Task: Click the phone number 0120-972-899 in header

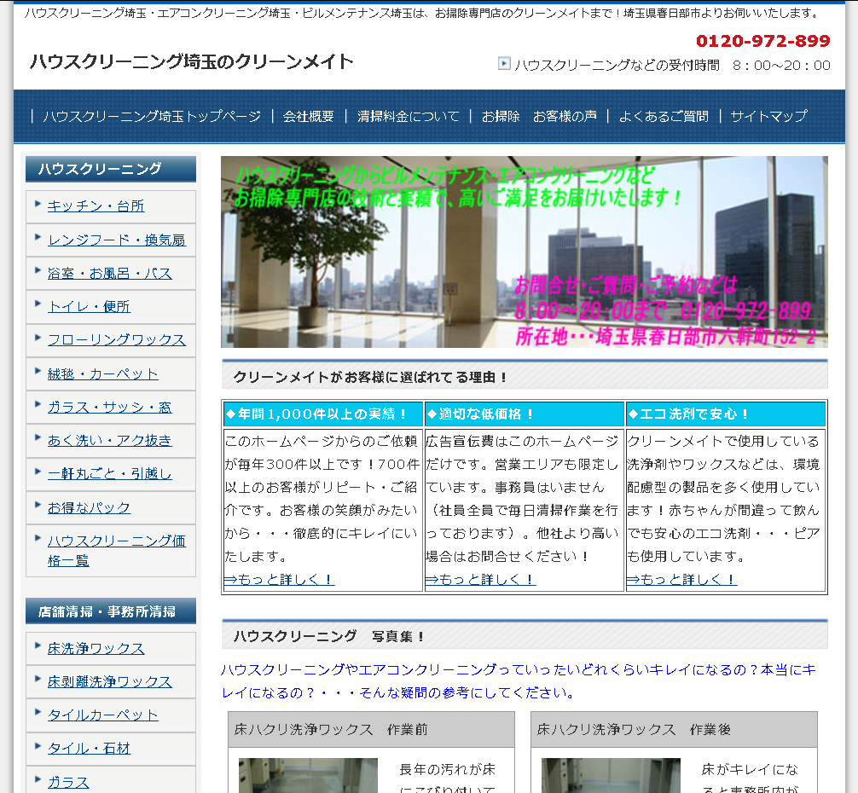Action: (x=762, y=41)
